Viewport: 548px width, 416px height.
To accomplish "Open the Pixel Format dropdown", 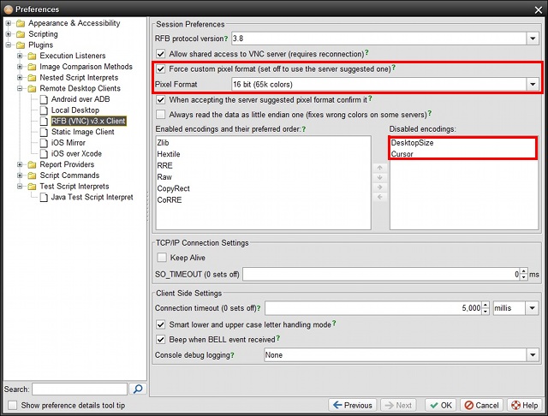I will (532, 85).
